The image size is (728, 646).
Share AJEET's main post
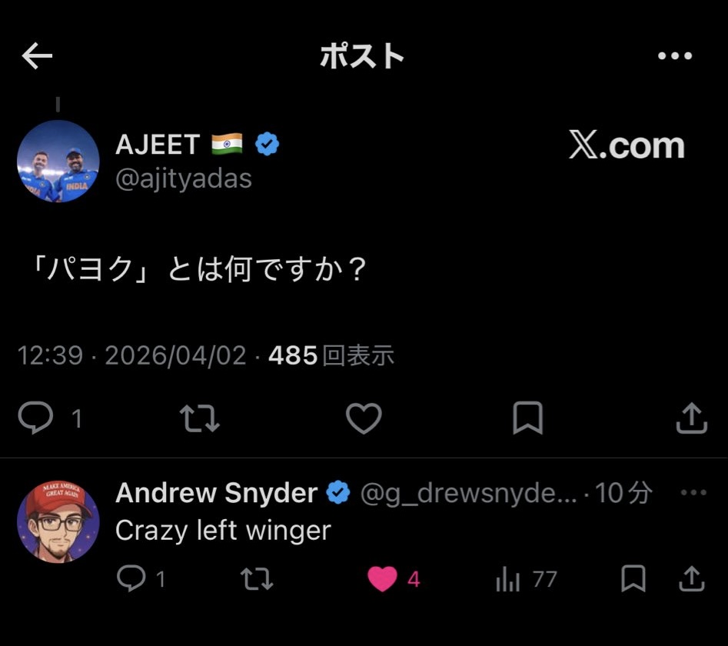pyautogui.click(x=692, y=418)
